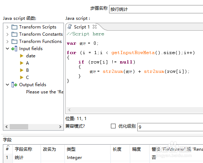The width and height of the screenshot is (203, 163).
Task: Click the arrow icon beside field C
Action: point(22,78)
